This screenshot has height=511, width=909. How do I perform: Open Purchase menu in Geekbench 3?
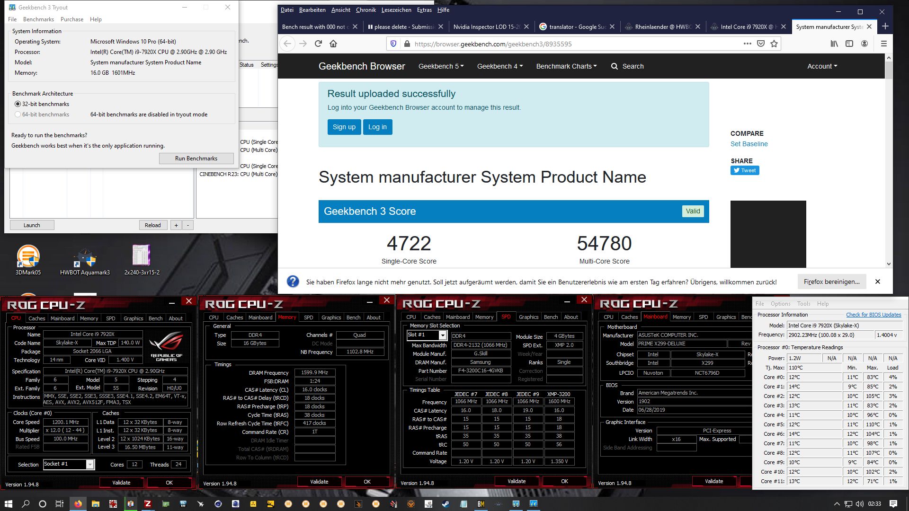(72, 19)
